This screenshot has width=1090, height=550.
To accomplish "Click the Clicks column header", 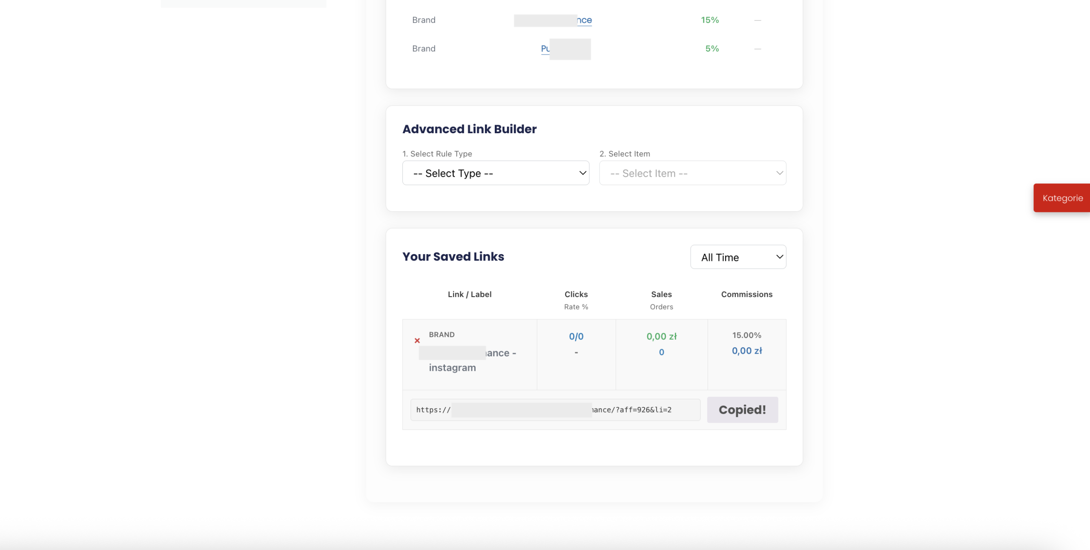I will pyautogui.click(x=576, y=294).
